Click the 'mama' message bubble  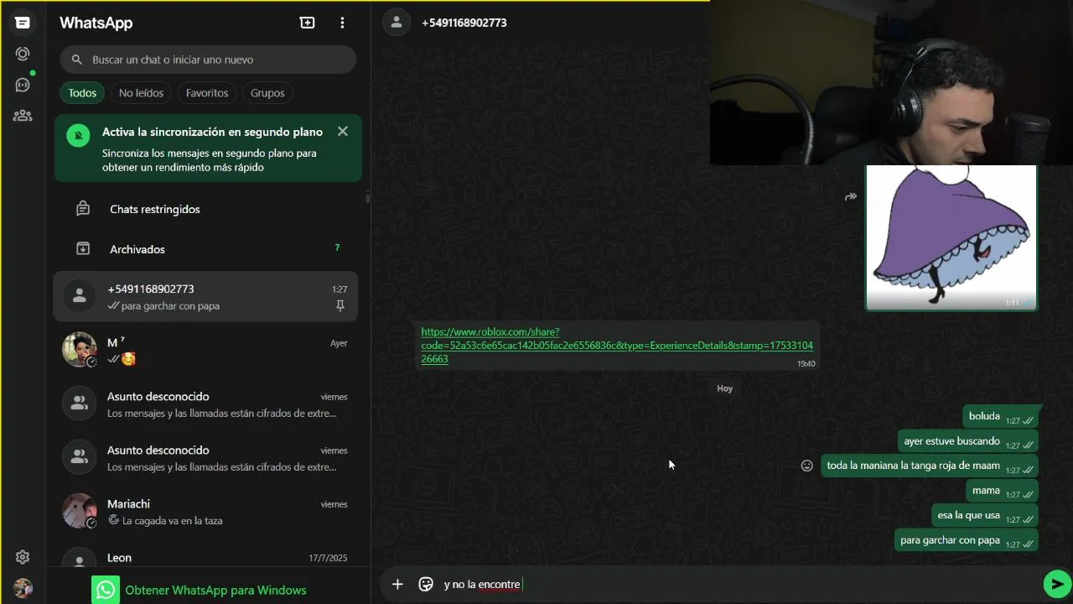(1002, 491)
